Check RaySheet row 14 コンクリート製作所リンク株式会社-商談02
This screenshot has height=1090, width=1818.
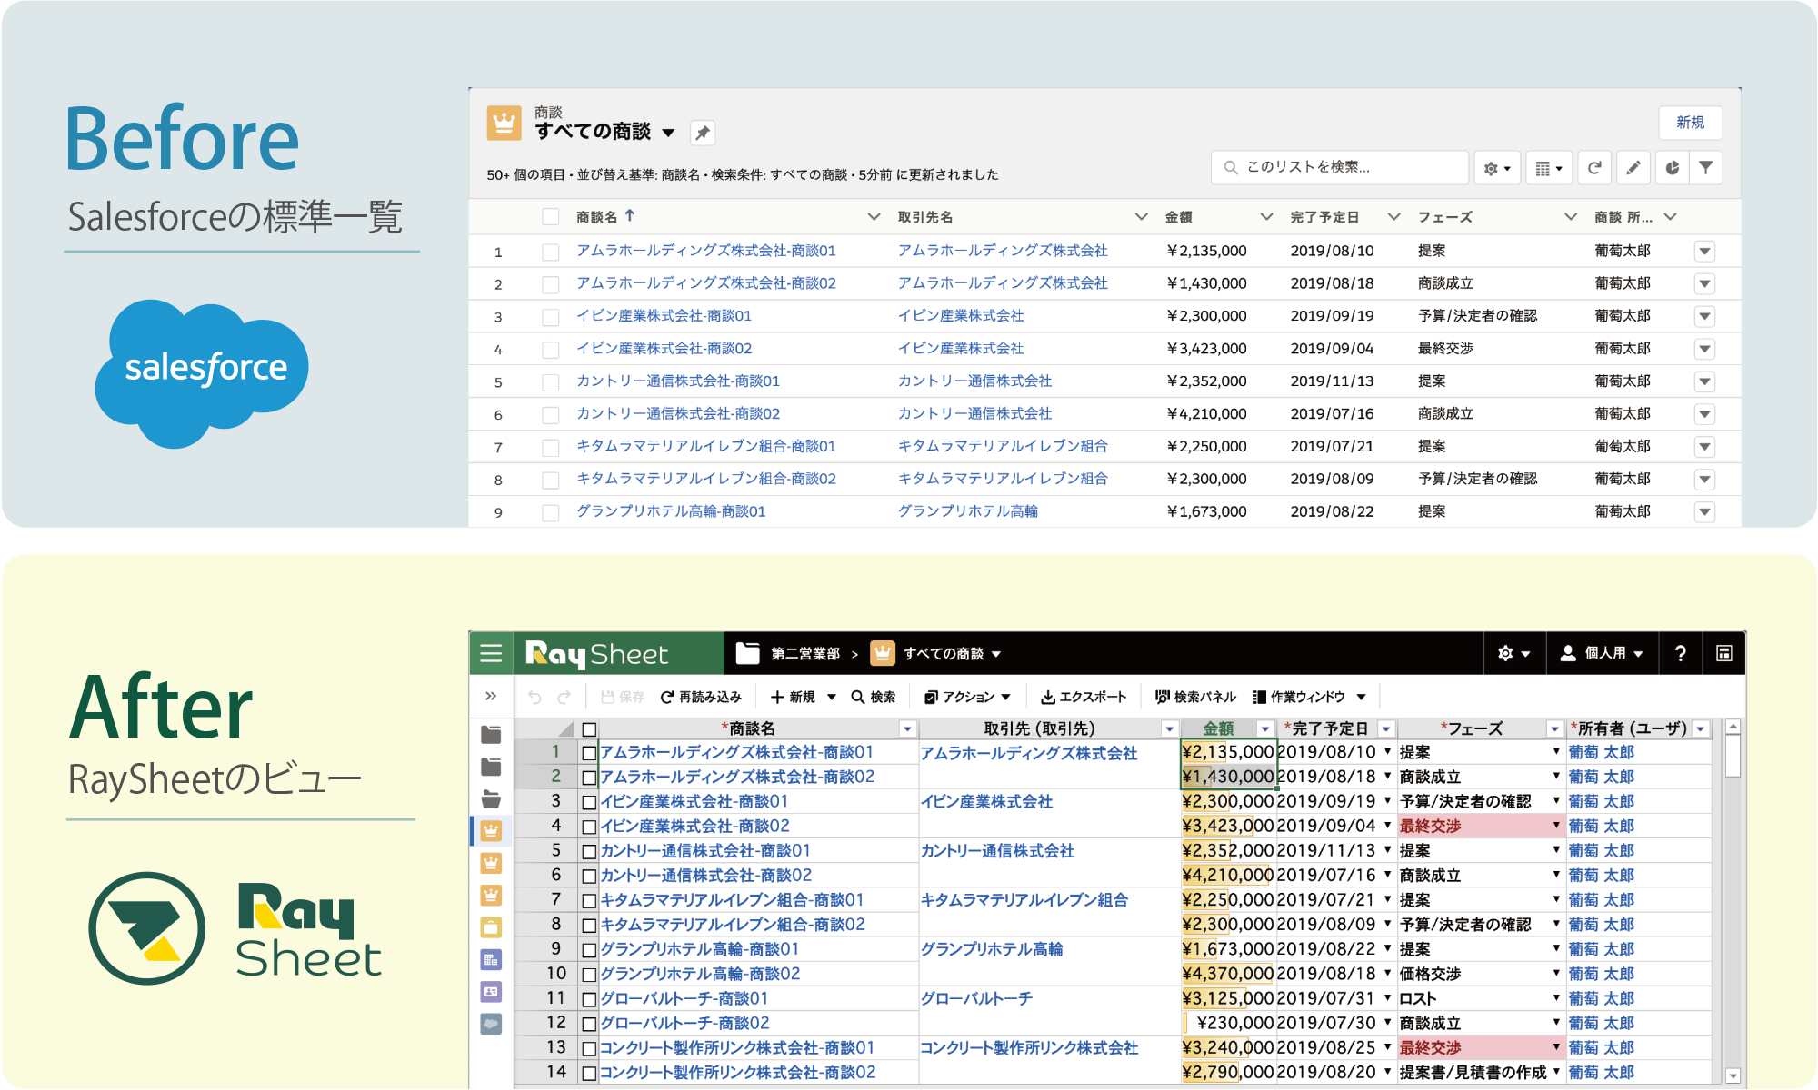589,1073
